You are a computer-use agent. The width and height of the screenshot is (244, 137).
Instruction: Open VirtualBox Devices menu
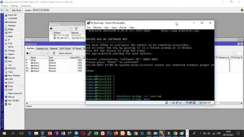[123, 28]
